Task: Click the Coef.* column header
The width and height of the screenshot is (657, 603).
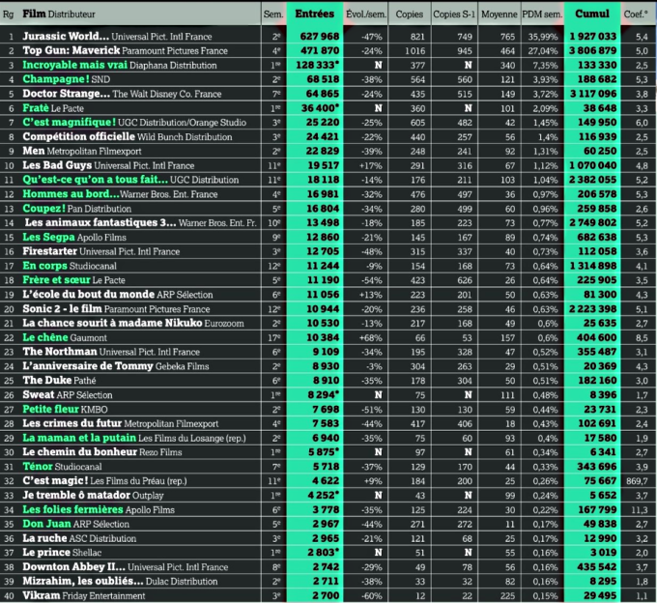Action: click(638, 14)
